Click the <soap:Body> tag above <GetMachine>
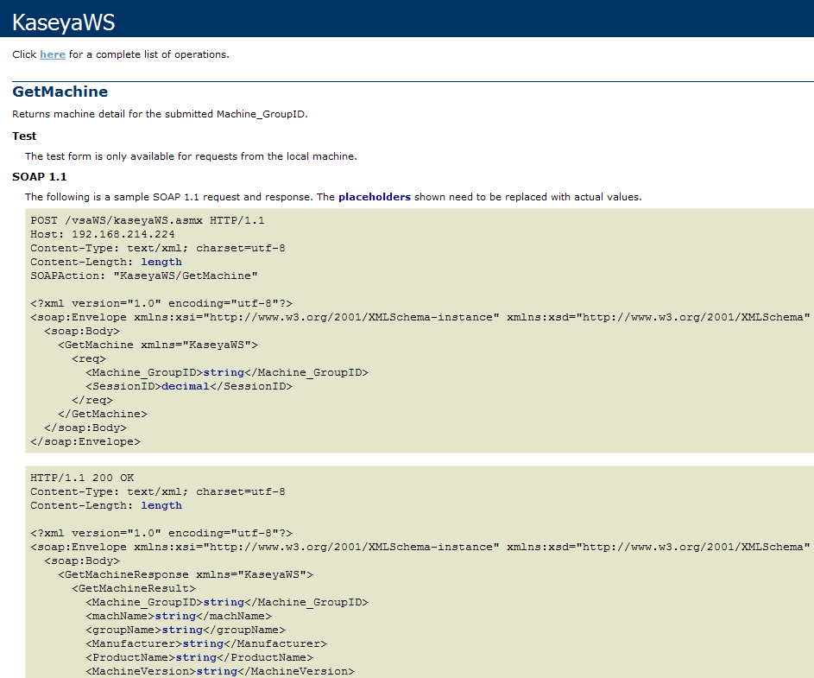Image resolution: width=814 pixels, height=678 pixels. coord(82,332)
